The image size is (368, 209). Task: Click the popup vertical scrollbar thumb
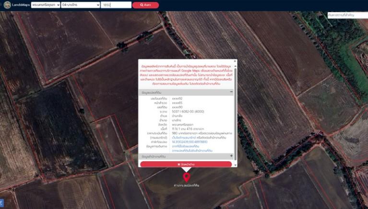[236, 114]
